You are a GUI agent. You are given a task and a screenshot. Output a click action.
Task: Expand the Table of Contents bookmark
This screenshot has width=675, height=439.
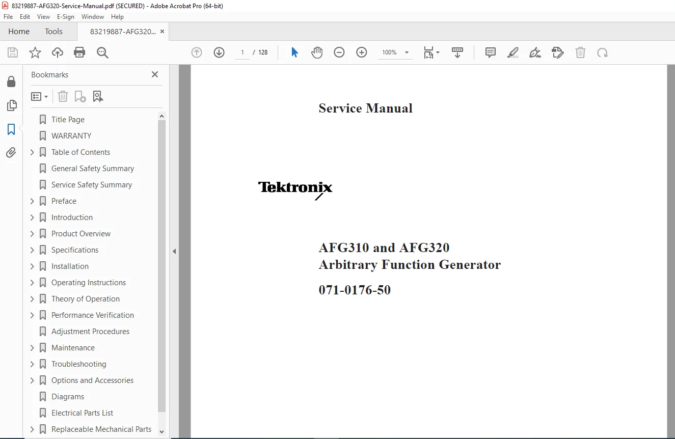(32, 152)
